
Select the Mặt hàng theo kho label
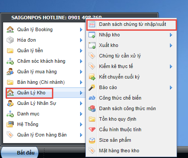(119, 151)
